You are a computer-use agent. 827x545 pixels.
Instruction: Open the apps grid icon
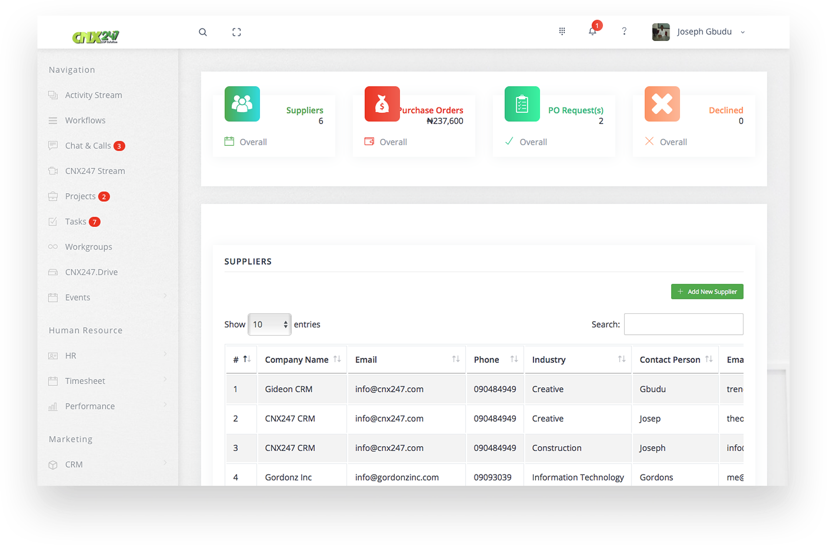[x=562, y=31]
